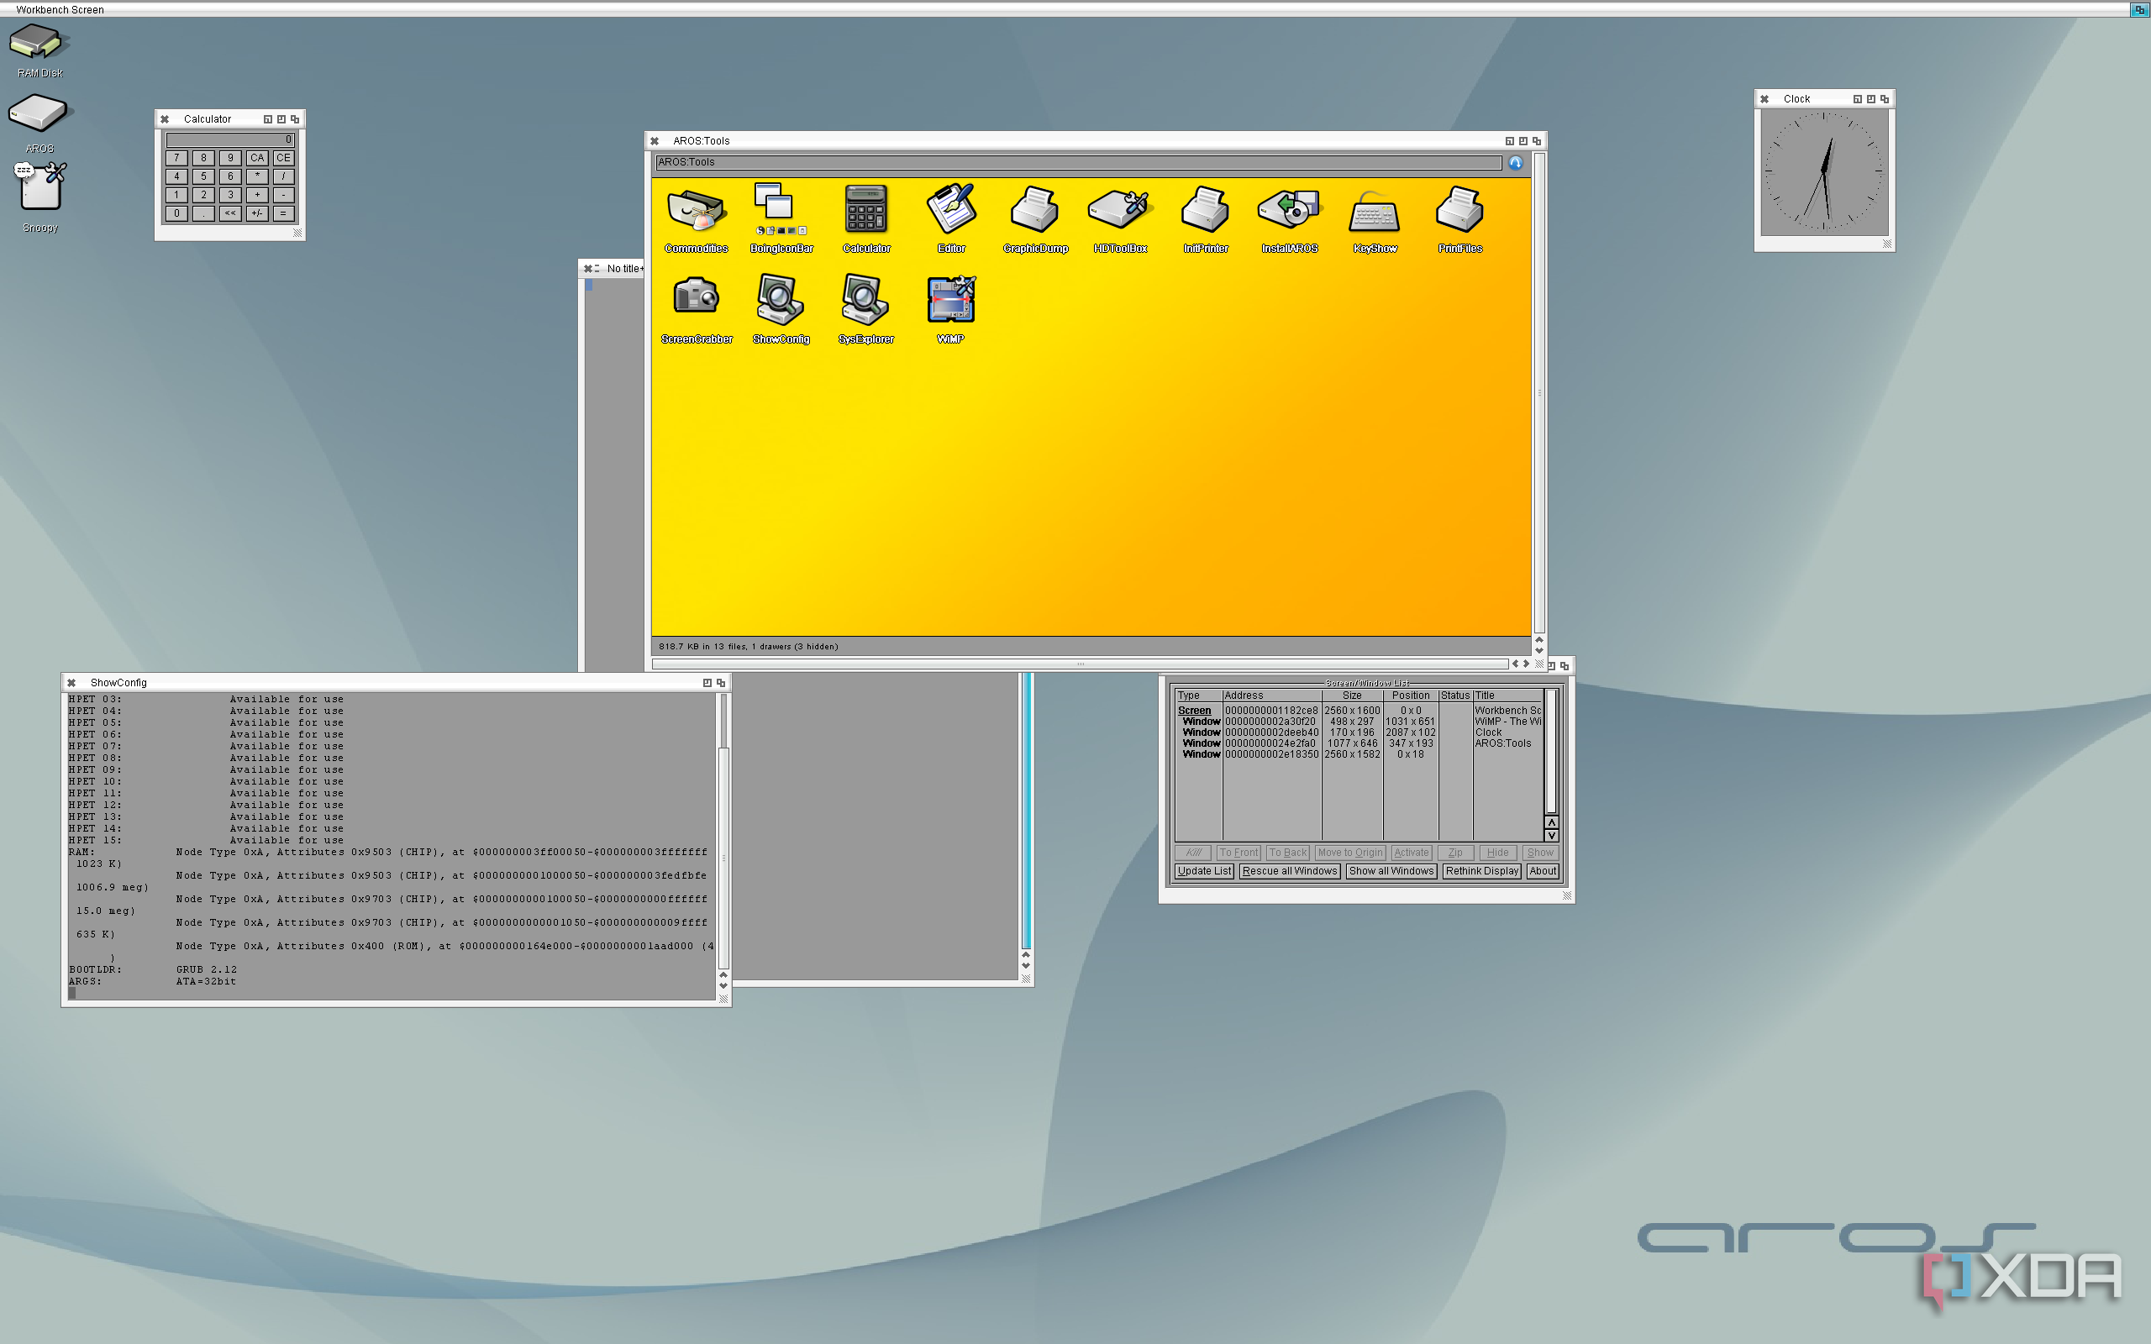The width and height of the screenshot is (2151, 1344).
Task: Click WiMP list scroll-up arrow
Action: pos(1551,823)
